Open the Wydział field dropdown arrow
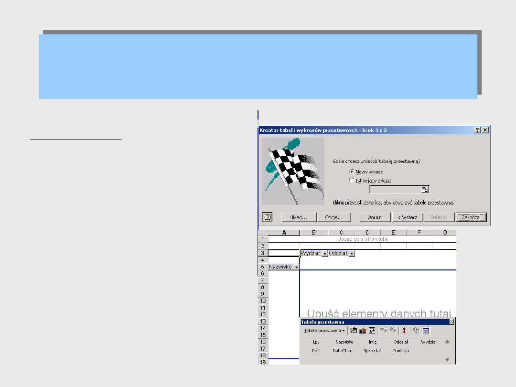 (324, 254)
